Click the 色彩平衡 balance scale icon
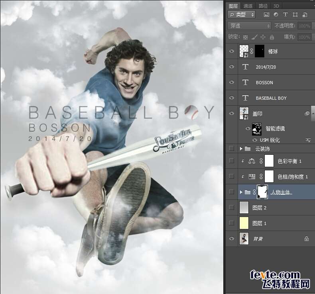Screen dimensions: 315x294 pos(252,161)
